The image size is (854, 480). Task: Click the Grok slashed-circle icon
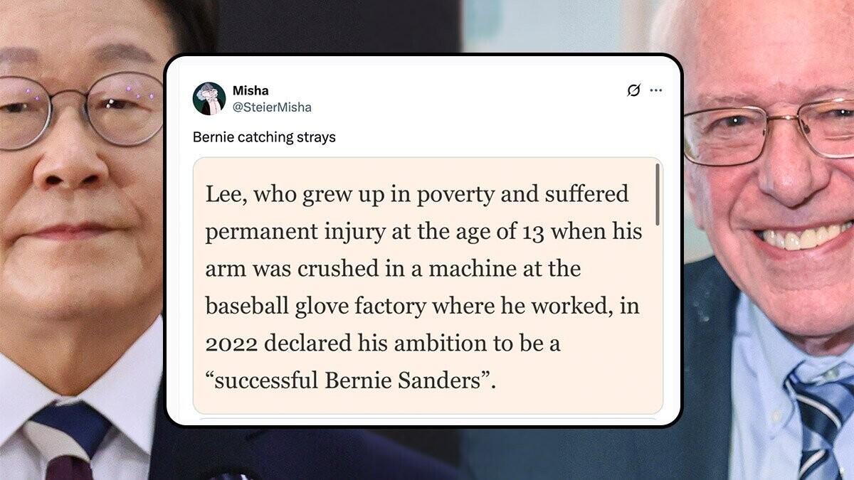tap(633, 90)
